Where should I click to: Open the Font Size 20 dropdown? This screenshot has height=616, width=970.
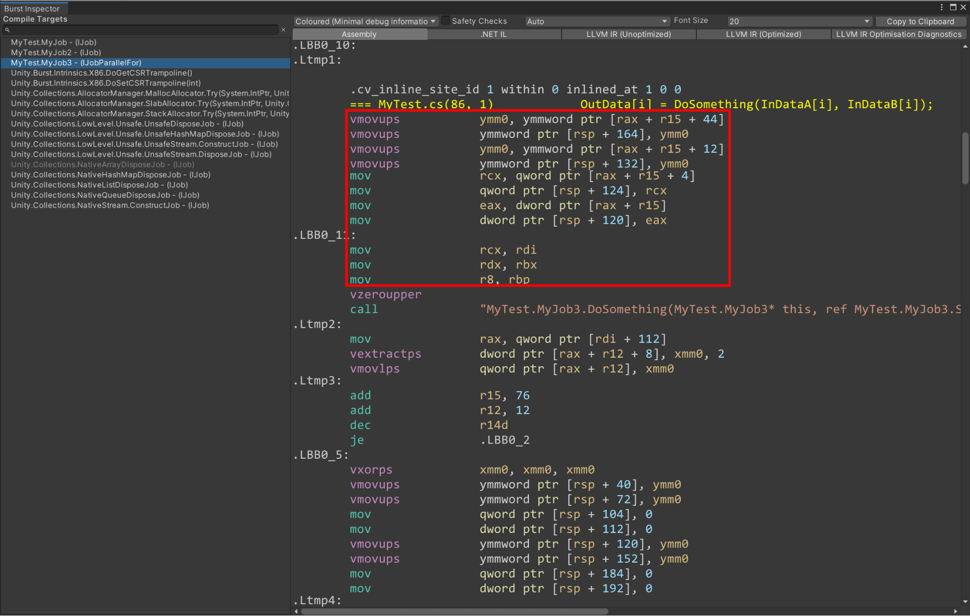(799, 21)
